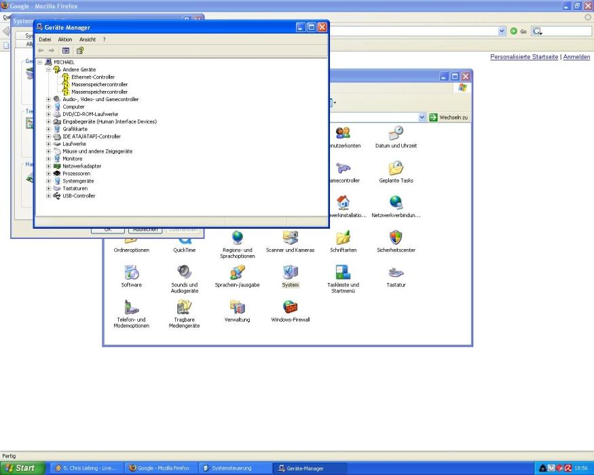Expand the DVD/CD-ROM-Laufwerke node

(x=48, y=114)
